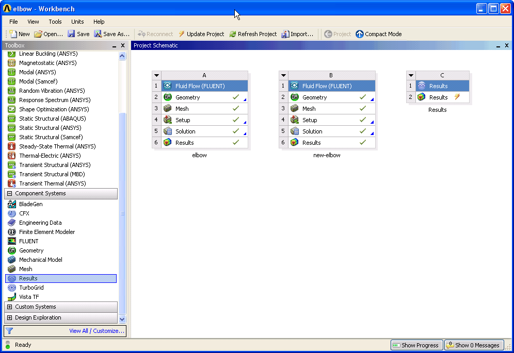Image resolution: width=514 pixels, height=353 pixels.
Task: Open the Units menu
Action: 77,22
